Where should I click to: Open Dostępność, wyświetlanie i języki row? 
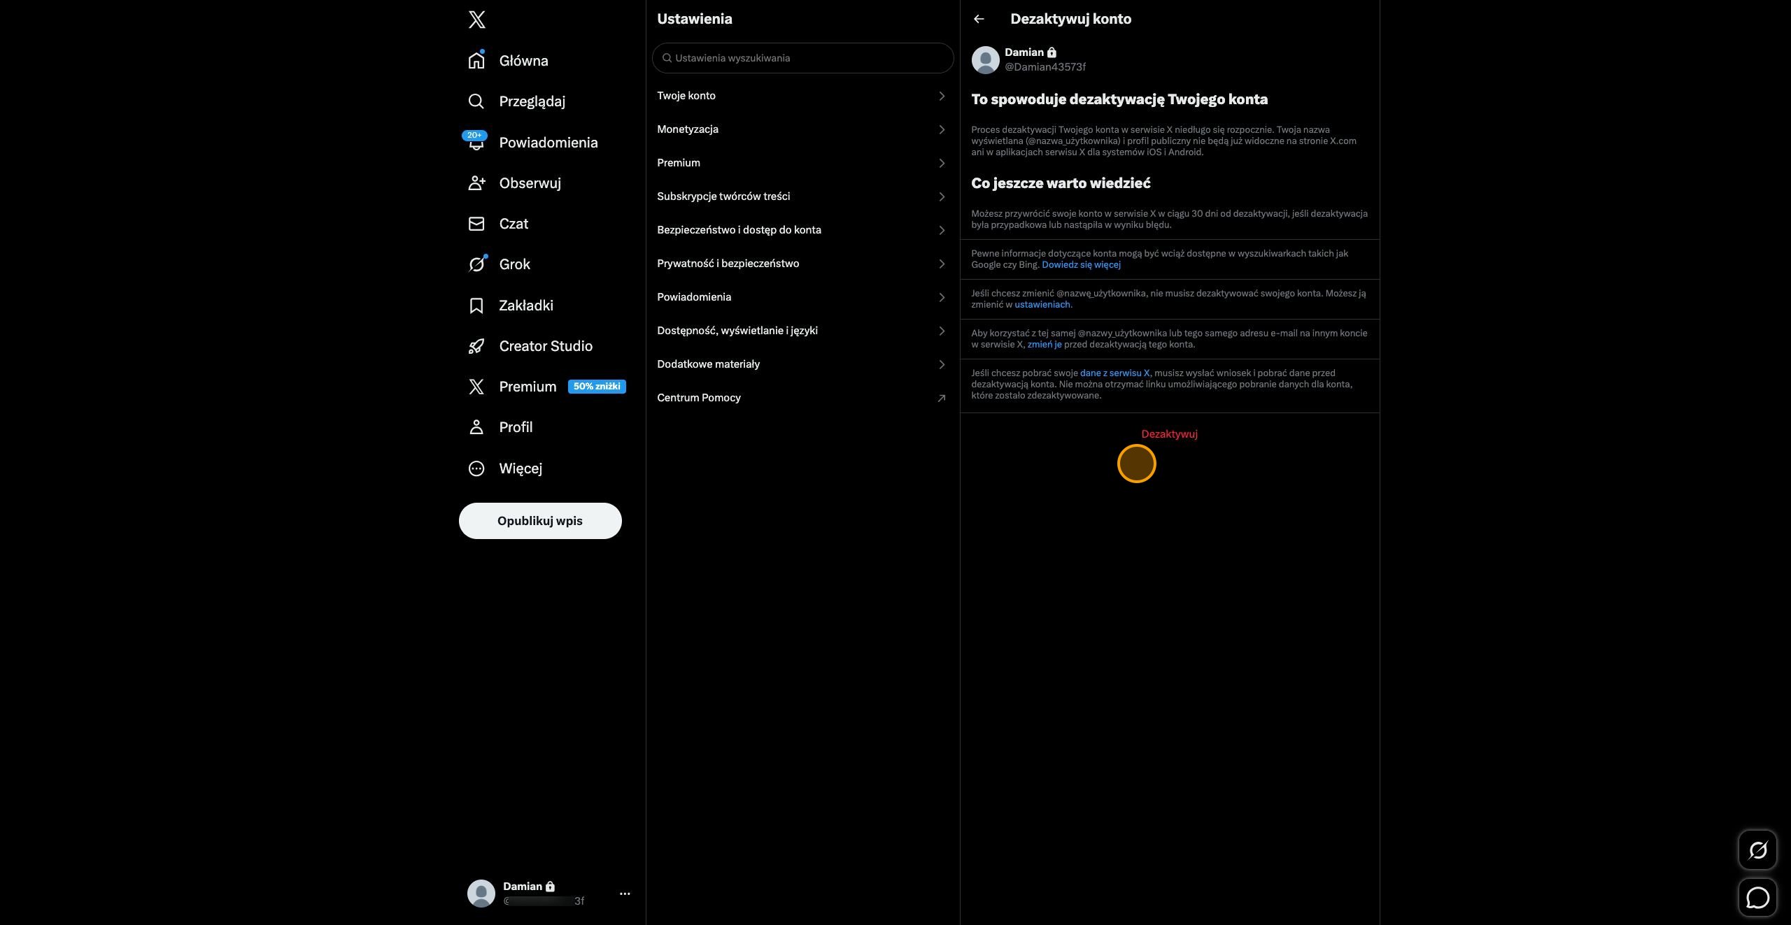(x=802, y=331)
